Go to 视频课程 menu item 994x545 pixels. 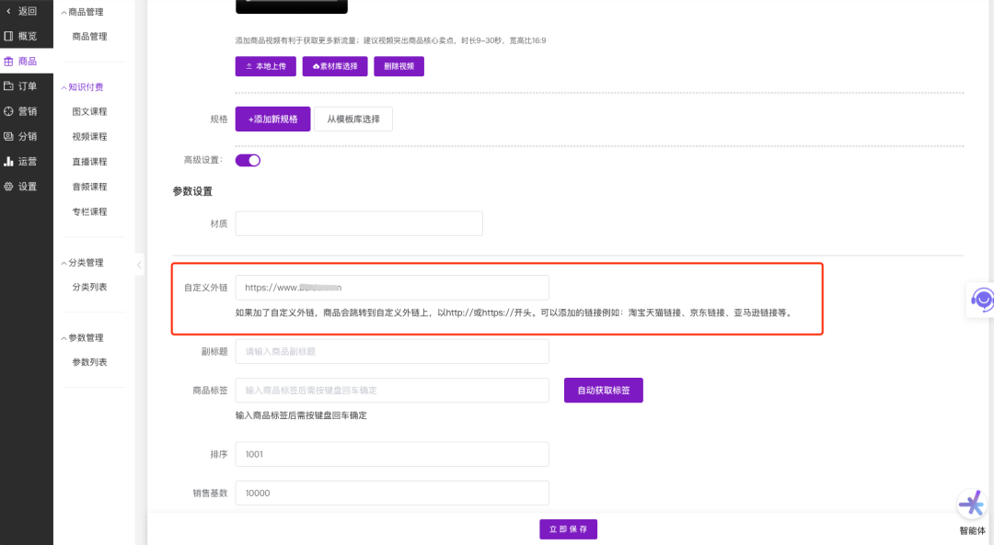[x=89, y=137]
